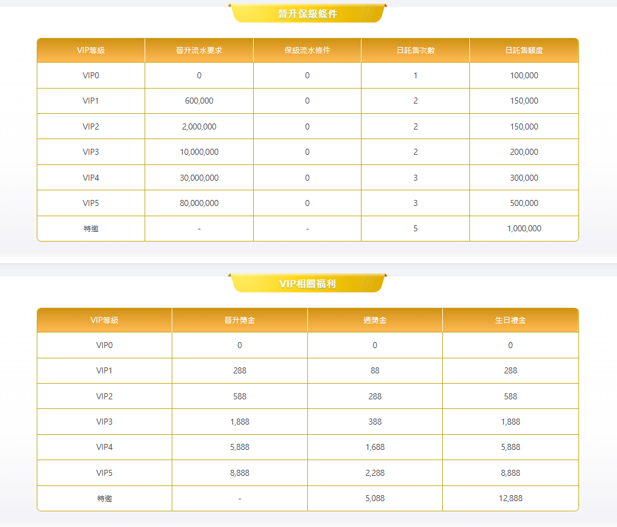
Task: Select the 2,288 weekly bonus cell
Action: pos(375,473)
